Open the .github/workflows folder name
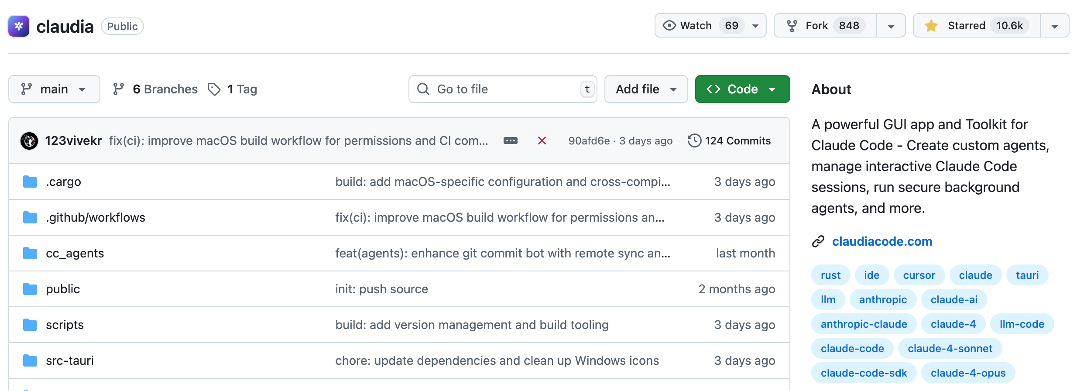 click(96, 217)
